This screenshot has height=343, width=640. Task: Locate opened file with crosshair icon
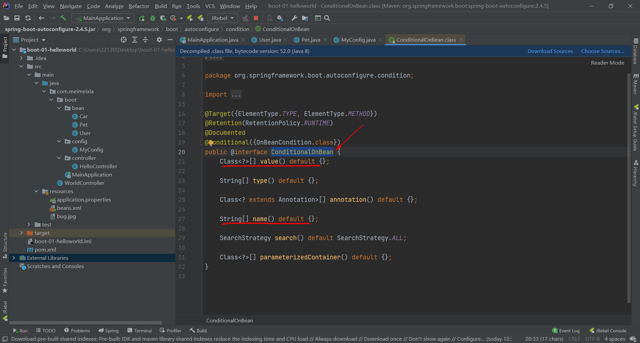(x=124, y=40)
